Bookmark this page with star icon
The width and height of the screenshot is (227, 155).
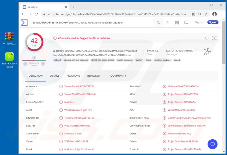pos(206,14)
